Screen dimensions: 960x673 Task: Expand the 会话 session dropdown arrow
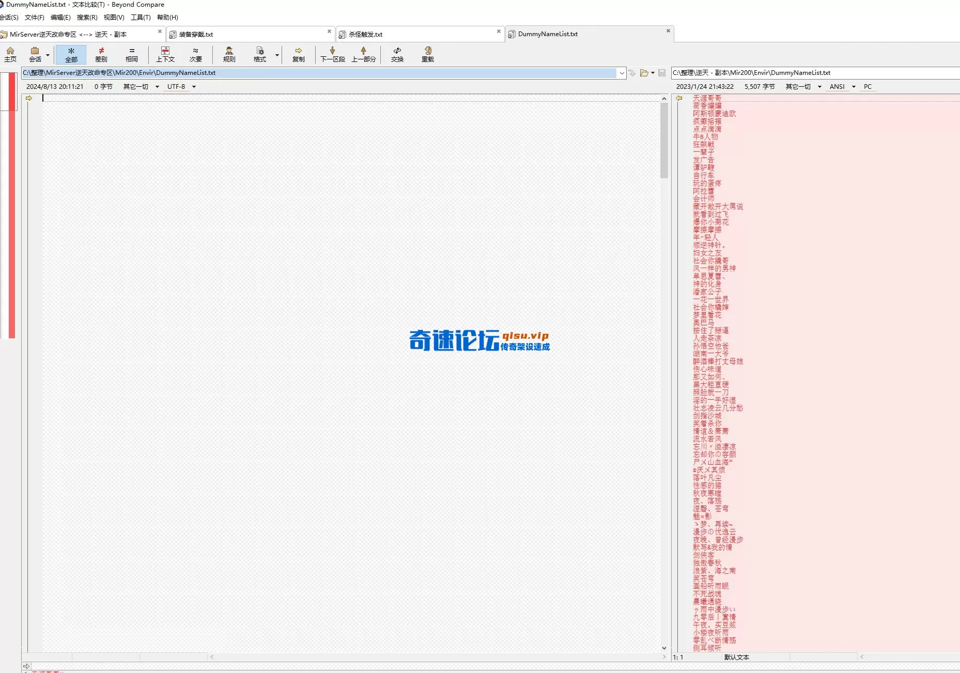coord(47,55)
